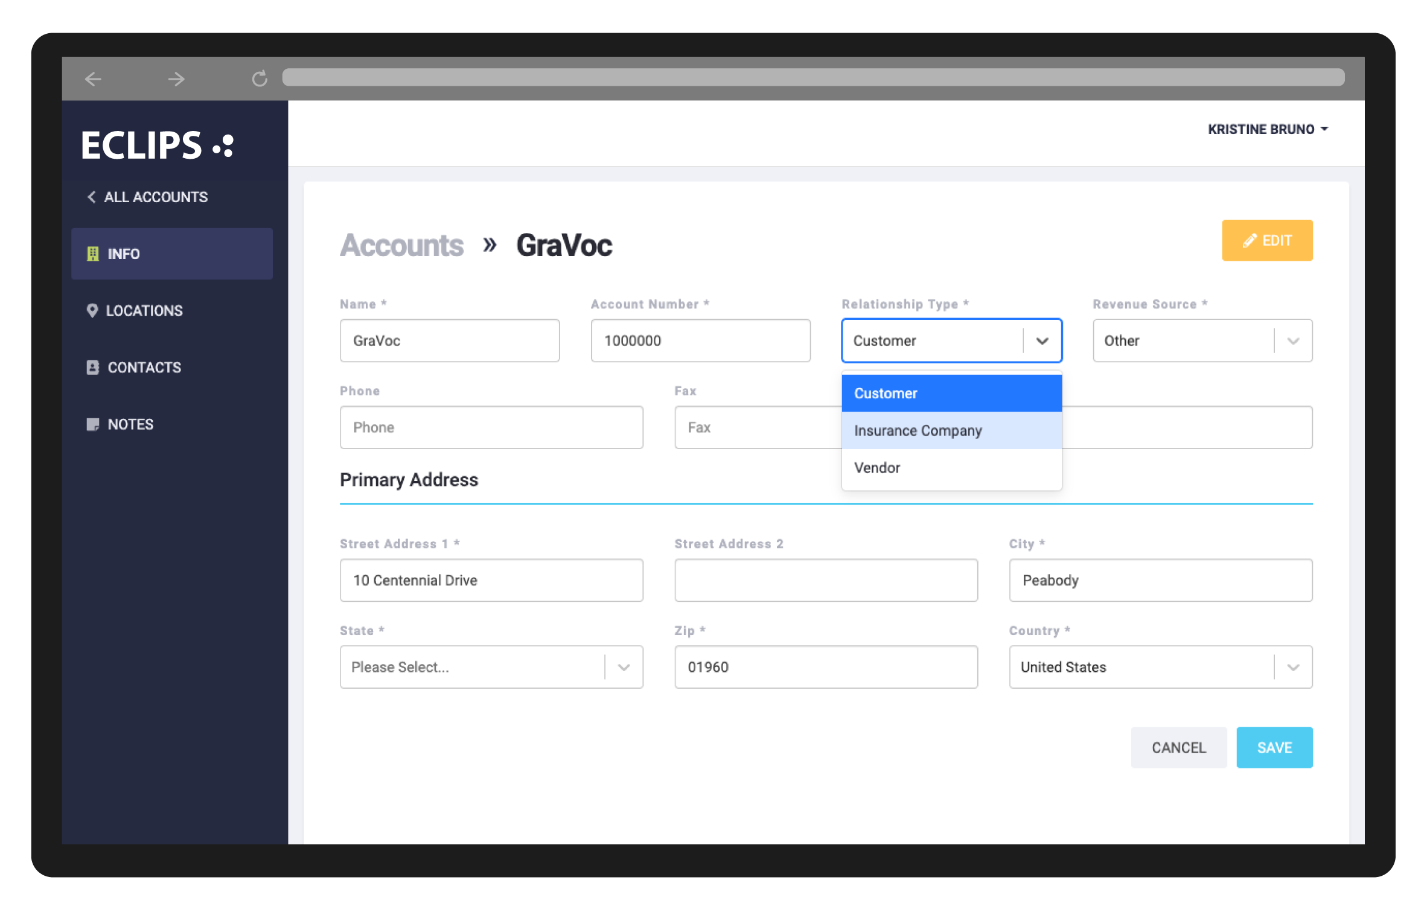Click the Accounts breadcrumb link

coord(401,245)
